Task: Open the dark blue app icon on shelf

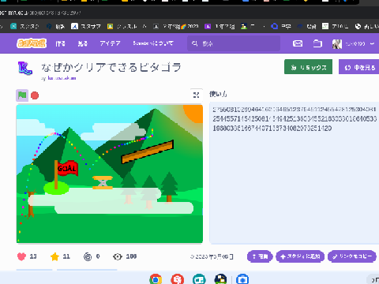Action: (x=220, y=279)
